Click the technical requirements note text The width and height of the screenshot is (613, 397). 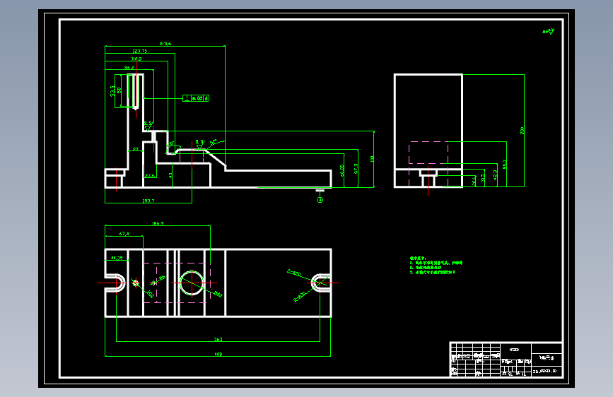(x=436, y=266)
